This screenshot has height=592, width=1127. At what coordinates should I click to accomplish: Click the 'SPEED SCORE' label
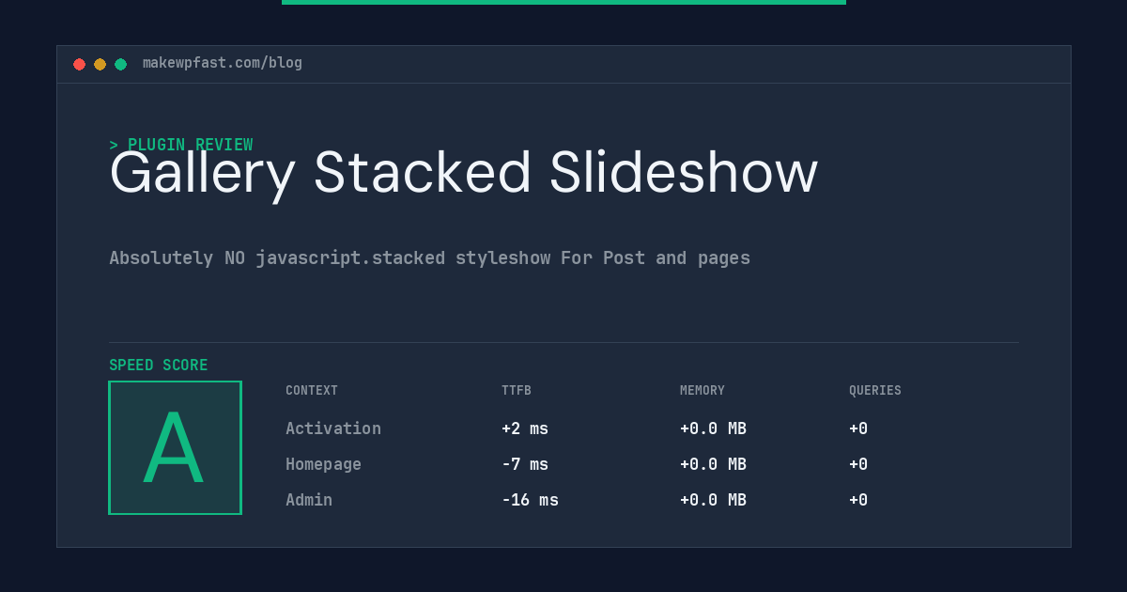click(x=159, y=366)
